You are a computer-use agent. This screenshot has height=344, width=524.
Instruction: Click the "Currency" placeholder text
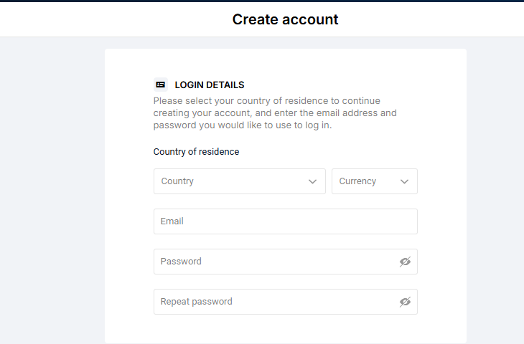(x=357, y=181)
